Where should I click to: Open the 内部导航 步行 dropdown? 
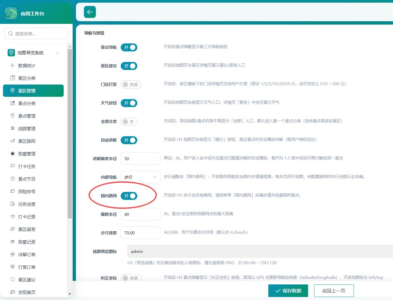tap(140, 177)
